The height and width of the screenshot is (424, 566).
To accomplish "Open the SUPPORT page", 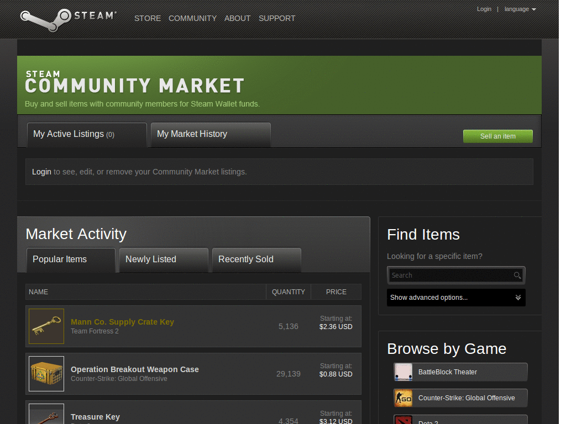I will pyautogui.click(x=277, y=18).
